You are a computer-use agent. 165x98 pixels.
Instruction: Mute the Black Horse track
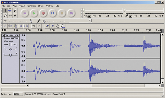pos(6,45)
